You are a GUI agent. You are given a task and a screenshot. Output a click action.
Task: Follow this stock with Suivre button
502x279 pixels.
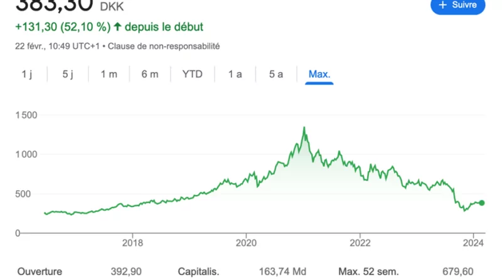458,5
